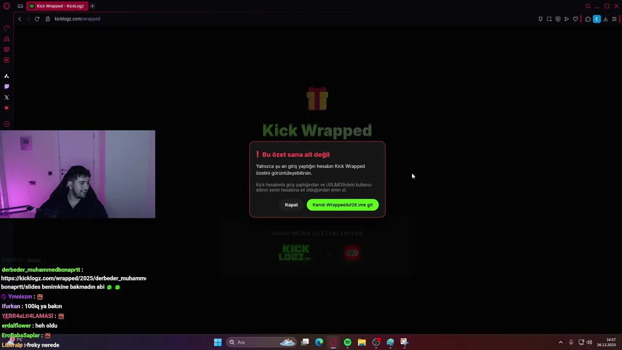Open the X (Twitter) sidebar icon
The width and height of the screenshot is (622, 350).
click(x=7, y=97)
